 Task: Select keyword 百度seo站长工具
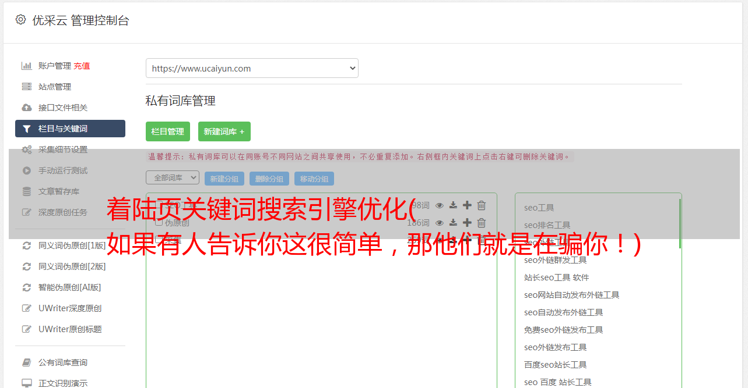click(556, 365)
